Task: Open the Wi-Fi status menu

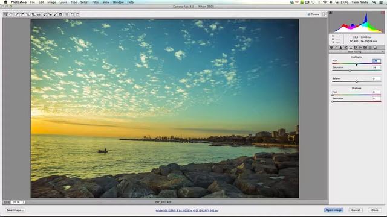Action: 325,2
